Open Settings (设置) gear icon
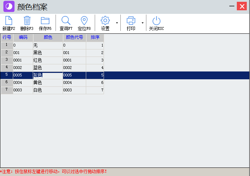The height and width of the screenshot is (176, 250). (105, 21)
